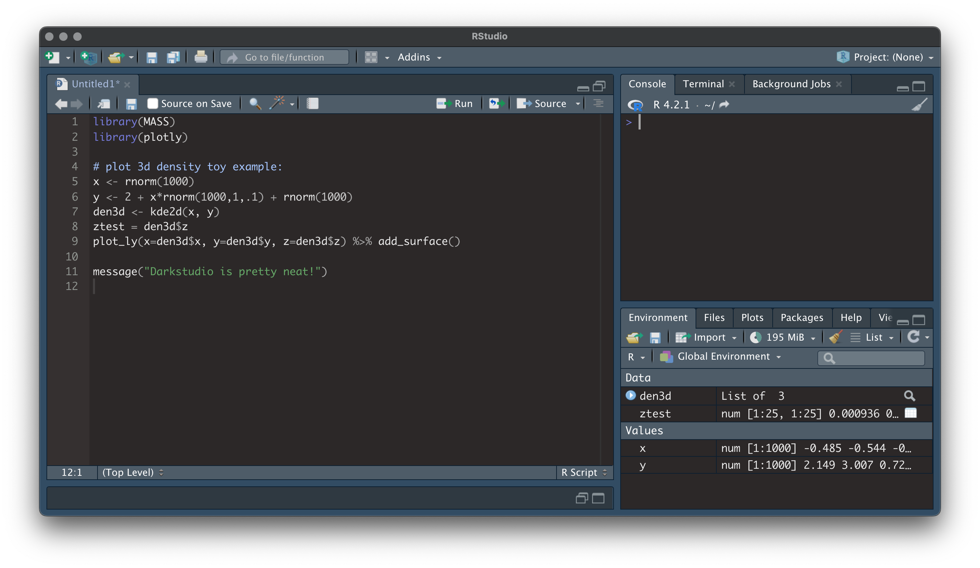Viewport: 980px width, 568px height.
Task: Go back to previous source location
Action: [61, 104]
